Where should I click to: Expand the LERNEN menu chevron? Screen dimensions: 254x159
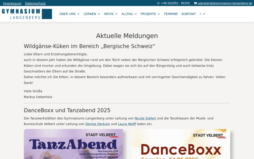pos(99,14)
